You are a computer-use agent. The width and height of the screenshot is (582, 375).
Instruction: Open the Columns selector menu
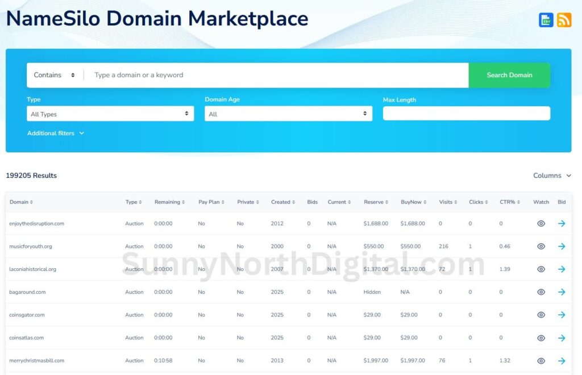(x=552, y=176)
